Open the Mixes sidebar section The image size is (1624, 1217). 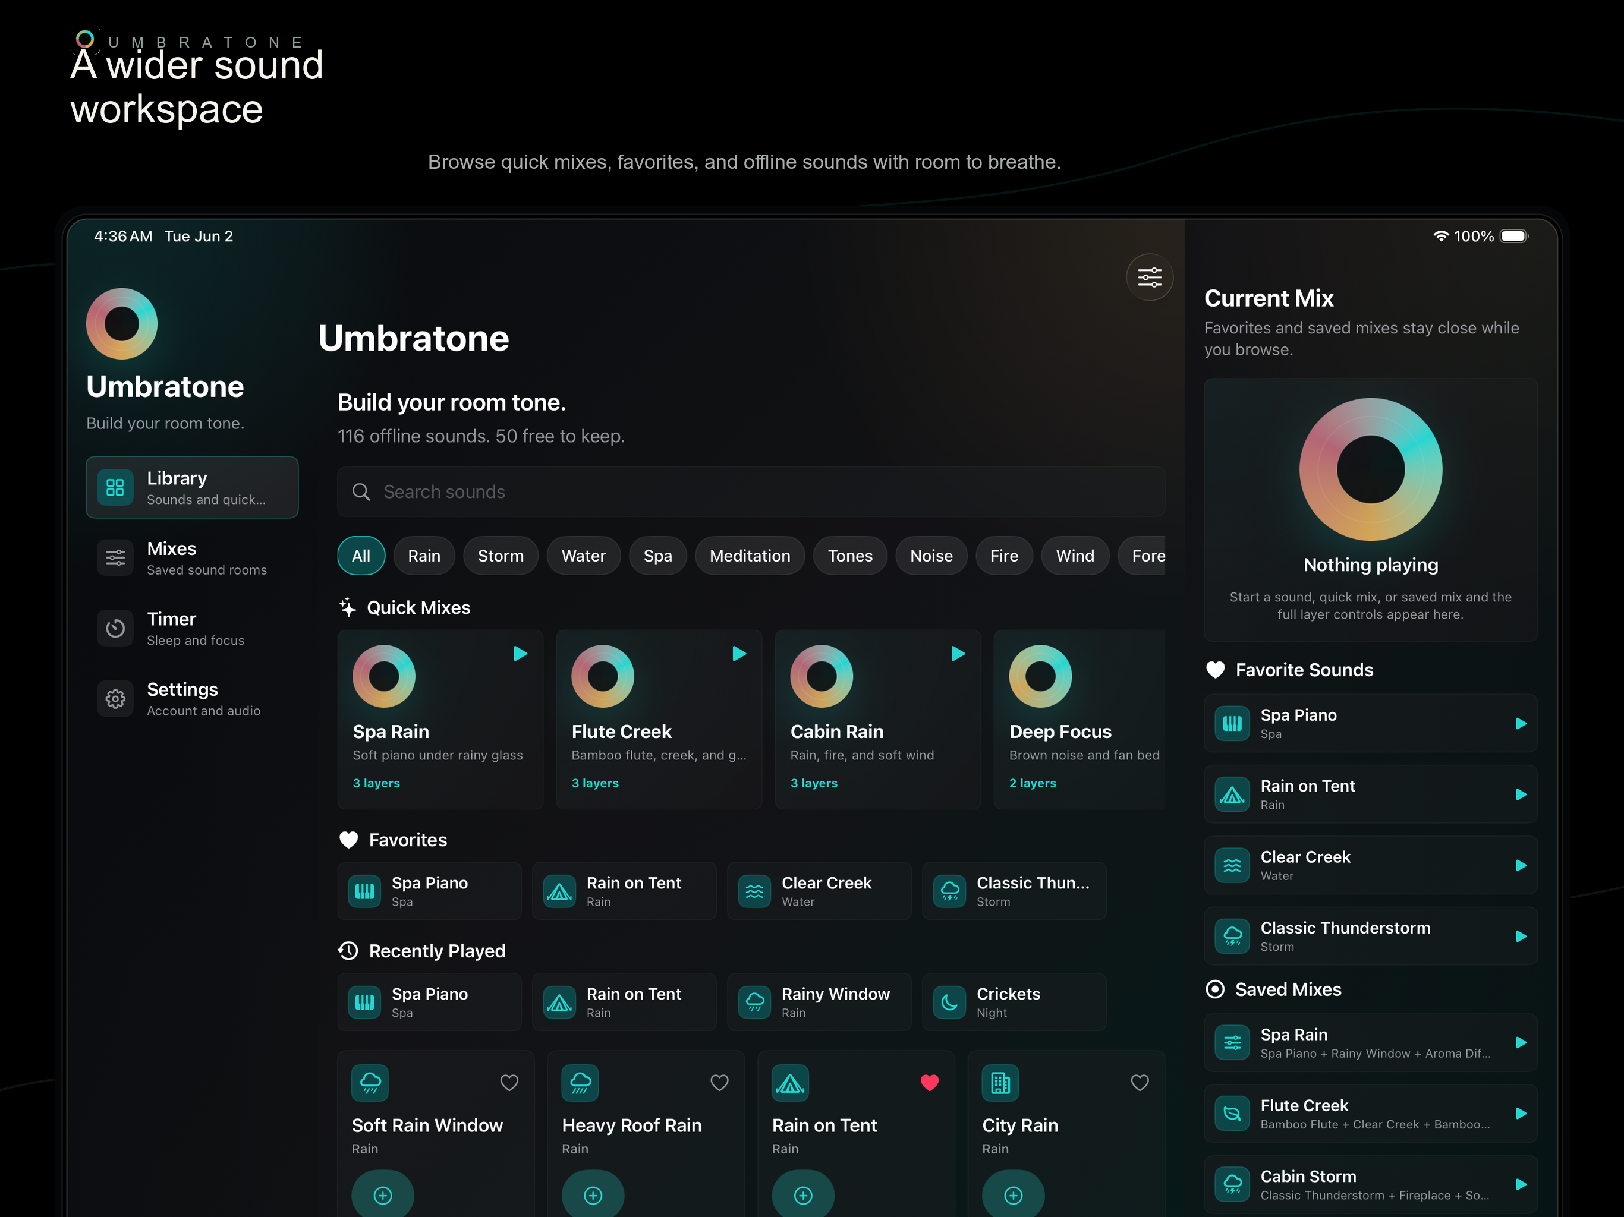coord(191,558)
